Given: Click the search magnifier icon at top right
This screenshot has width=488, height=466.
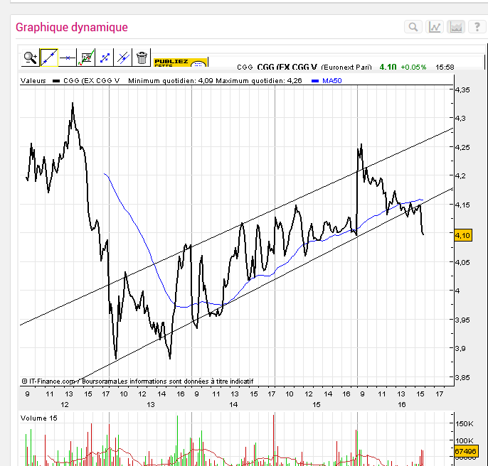Looking at the screenshot, I should tap(413, 27).
